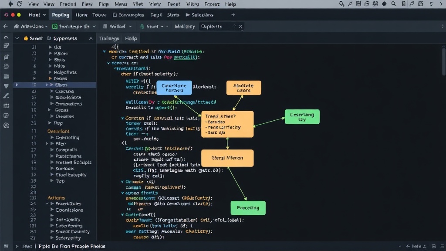This screenshot has height=251, width=446.
Task: Select the Glecal Mfenon diagram node
Action: pos(227,158)
